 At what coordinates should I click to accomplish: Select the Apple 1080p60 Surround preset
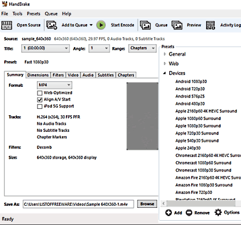point(198,118)
